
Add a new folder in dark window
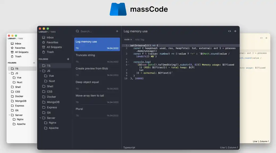pyautogui.click(x=68, y=59)
